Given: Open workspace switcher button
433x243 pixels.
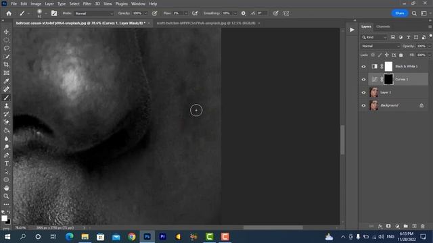Looking at the screenshot, I should (x=424, y=13).
